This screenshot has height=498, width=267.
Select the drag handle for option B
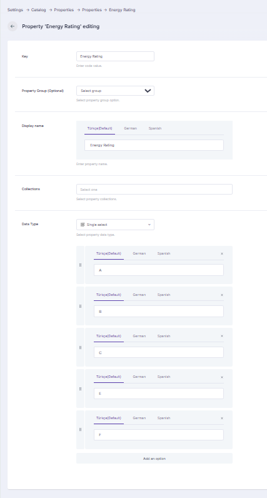click(x=80, y=306)
